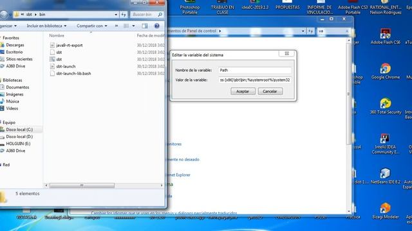The image size is (412, 231).
Task: Sort files by Fecha de modificación column
Action: click(150, 36)
